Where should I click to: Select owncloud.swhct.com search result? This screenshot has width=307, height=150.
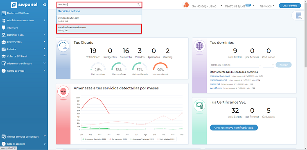(99, 19)
